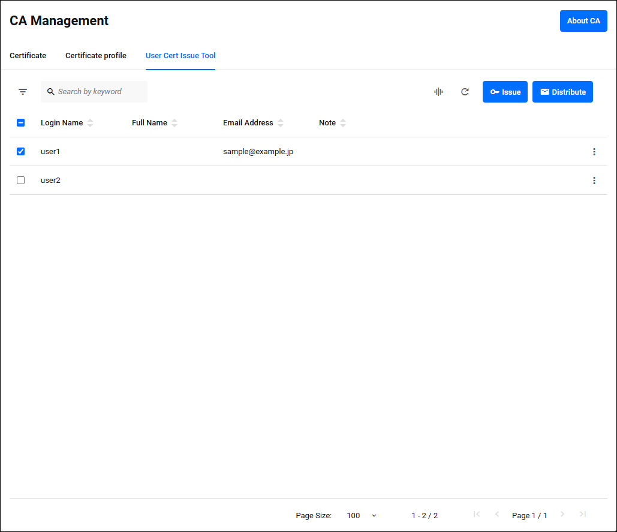Screen dimensions: 617x532
Task: Select the User Cert Issue Tool tab
Action: [x=180, y=56]
